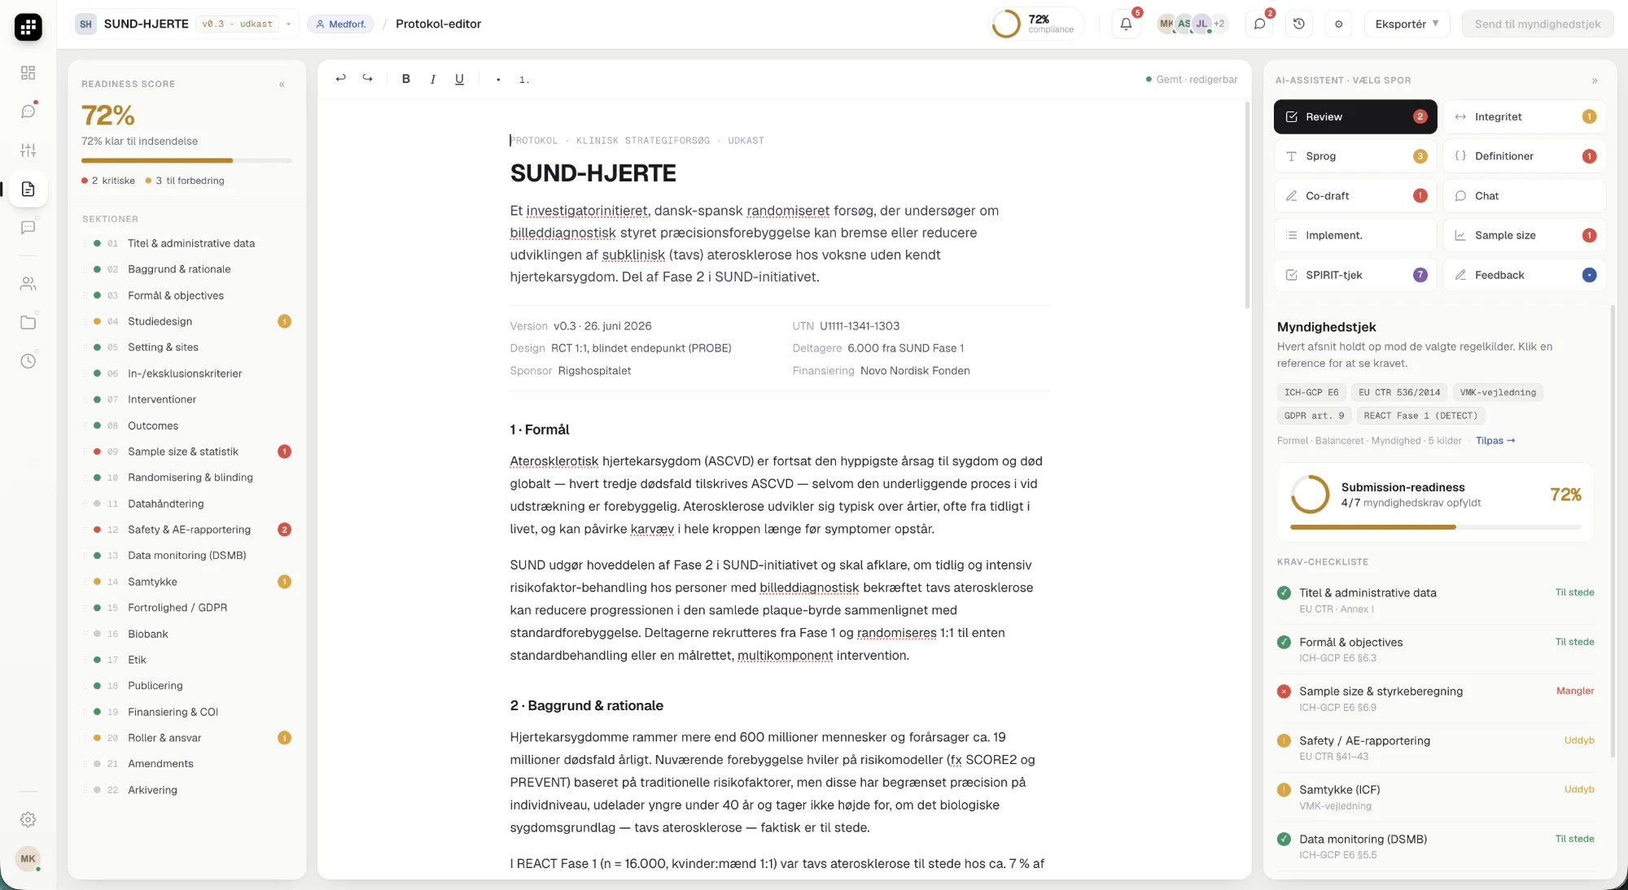
Task: Click the VMK-vejledning source tag
Action: tap(1498, 392)
